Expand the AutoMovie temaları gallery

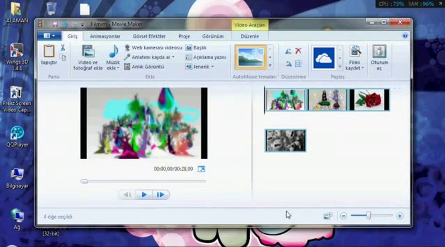tap(270, 66)
